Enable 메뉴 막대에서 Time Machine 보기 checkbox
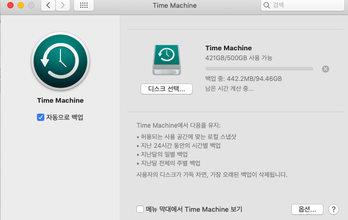The height and width of the screenshot is (220, 348). [140, 209]
